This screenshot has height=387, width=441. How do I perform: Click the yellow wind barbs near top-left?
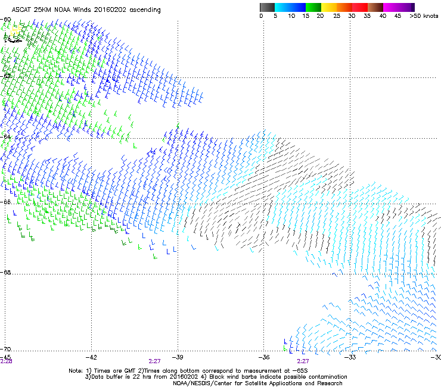point(16,30)
